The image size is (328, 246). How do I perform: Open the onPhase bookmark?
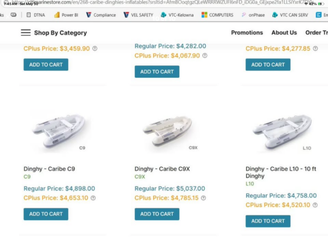[x=253, y=15]
